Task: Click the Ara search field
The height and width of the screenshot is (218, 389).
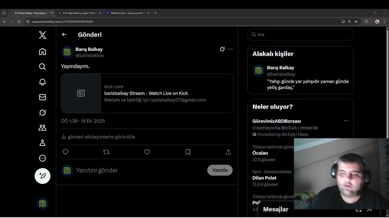Action: [301, 35]
